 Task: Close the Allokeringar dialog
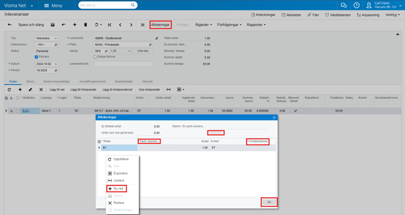(274, 117)
